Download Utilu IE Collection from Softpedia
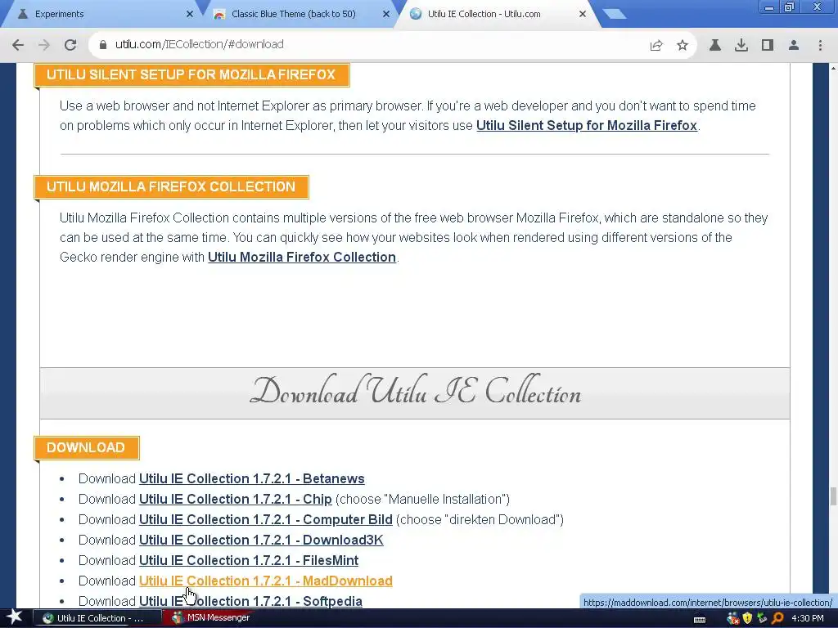Screen dimensions: 838x628 pyautogui.click(x=250, y=601)
